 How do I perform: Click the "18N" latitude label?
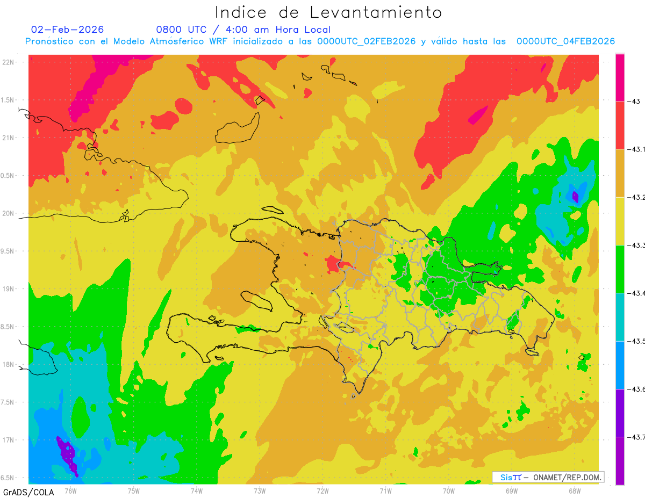tap(9, 364)
